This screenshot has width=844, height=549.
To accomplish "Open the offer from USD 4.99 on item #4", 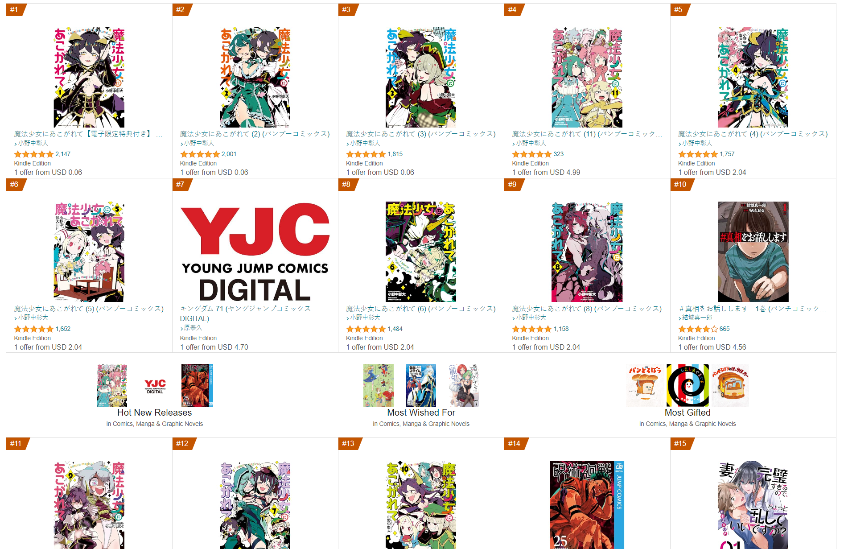I will 546,172.
